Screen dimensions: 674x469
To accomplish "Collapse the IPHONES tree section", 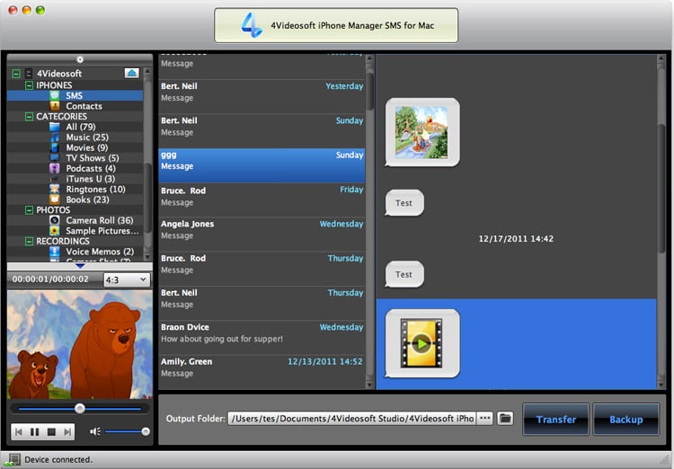I will (x=29, y=85).
